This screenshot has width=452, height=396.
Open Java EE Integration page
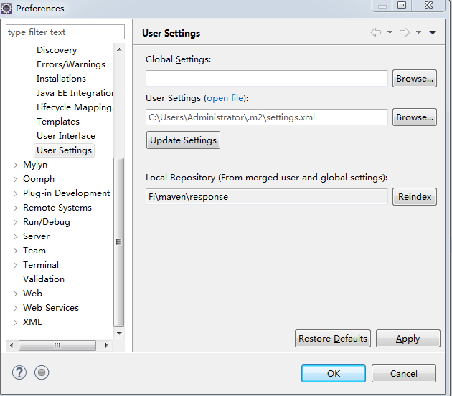click(75, 93)
